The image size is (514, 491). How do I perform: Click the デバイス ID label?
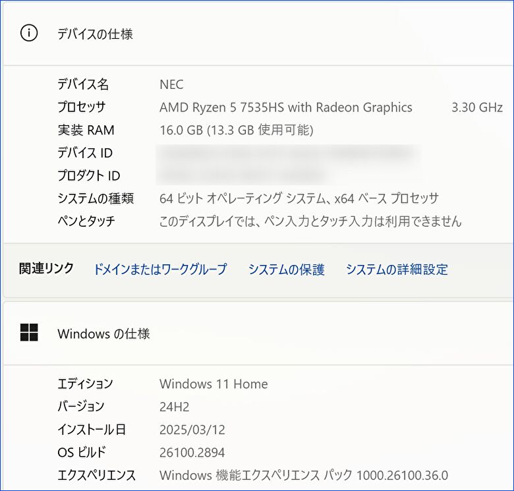click(x=85, y=153)
